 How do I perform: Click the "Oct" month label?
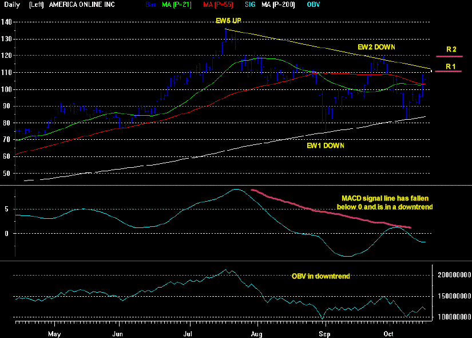click(x=388, y=334)
